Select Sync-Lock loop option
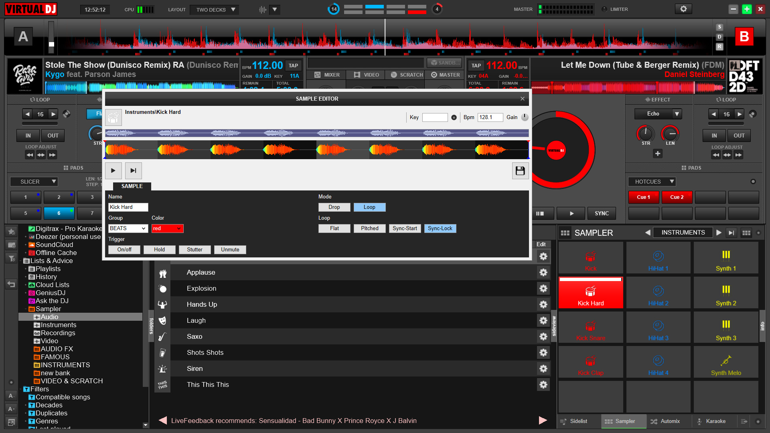The image size is (770, 433). 440,229
